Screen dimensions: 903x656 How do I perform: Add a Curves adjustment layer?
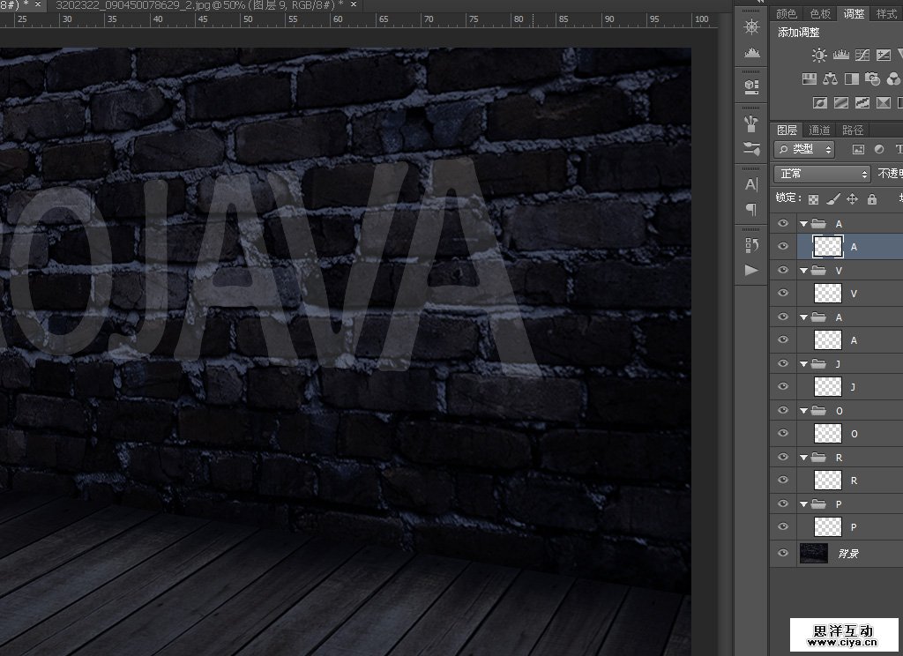pos(863,56)
